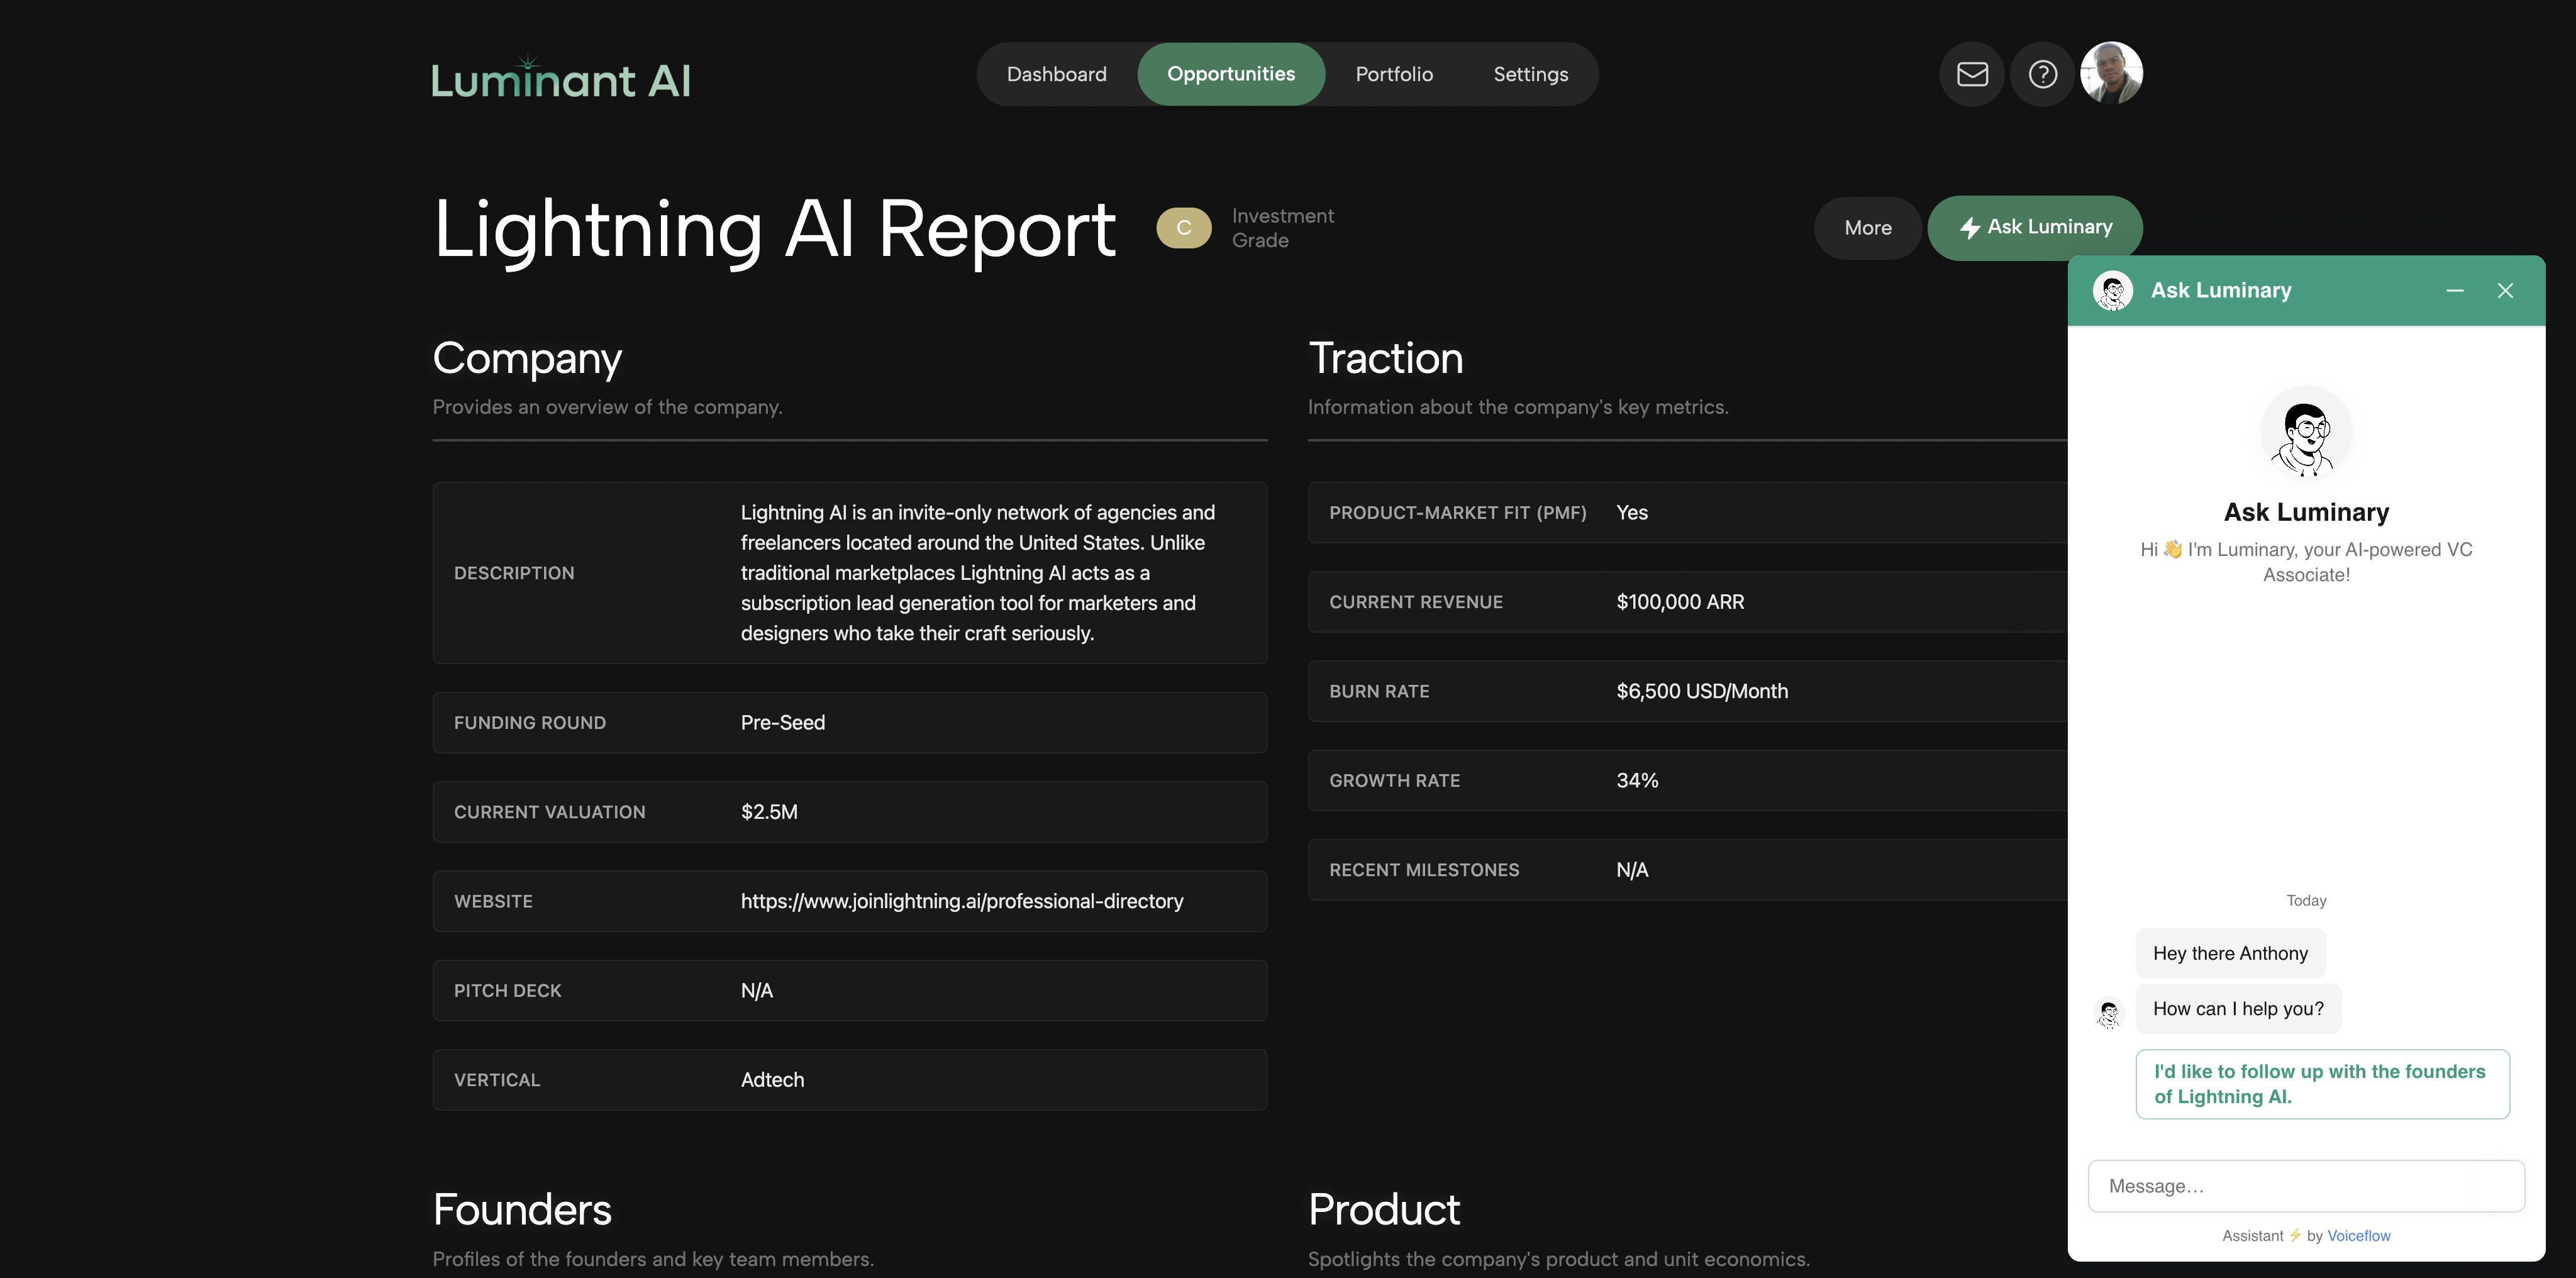Minimize the Ask Luminary chat
Viewport: 2576px width, 1278px height.
click(2454, 291)
